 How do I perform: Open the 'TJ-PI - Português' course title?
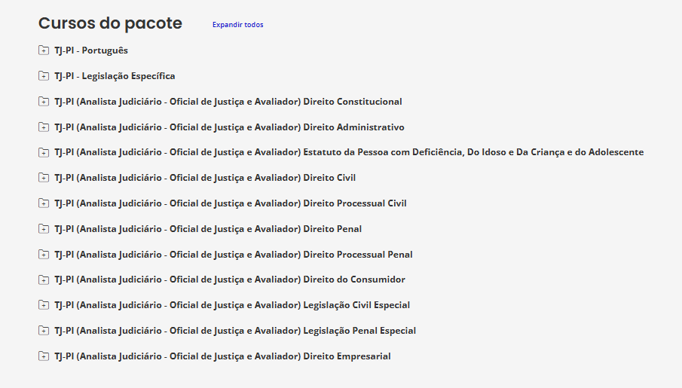(x=91, y=50)
